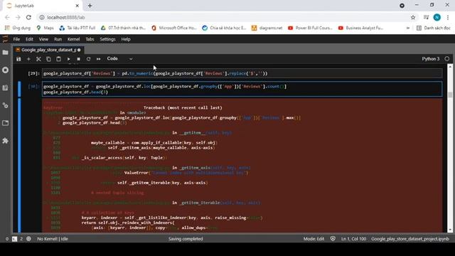Click the kernel status circle indicator

pyautogui.click(x=447, y=59)
